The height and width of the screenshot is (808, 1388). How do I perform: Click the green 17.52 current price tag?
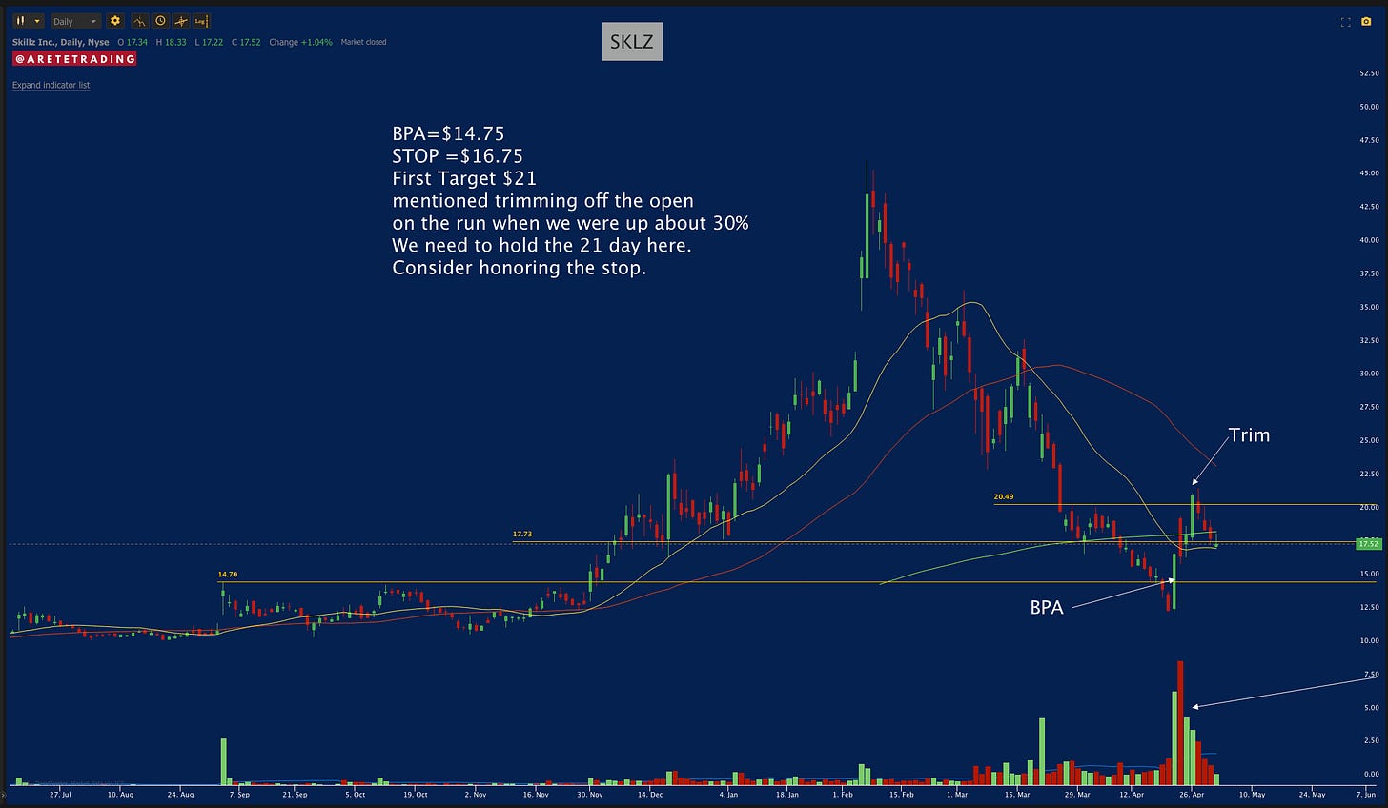(x=1368, y=544)
